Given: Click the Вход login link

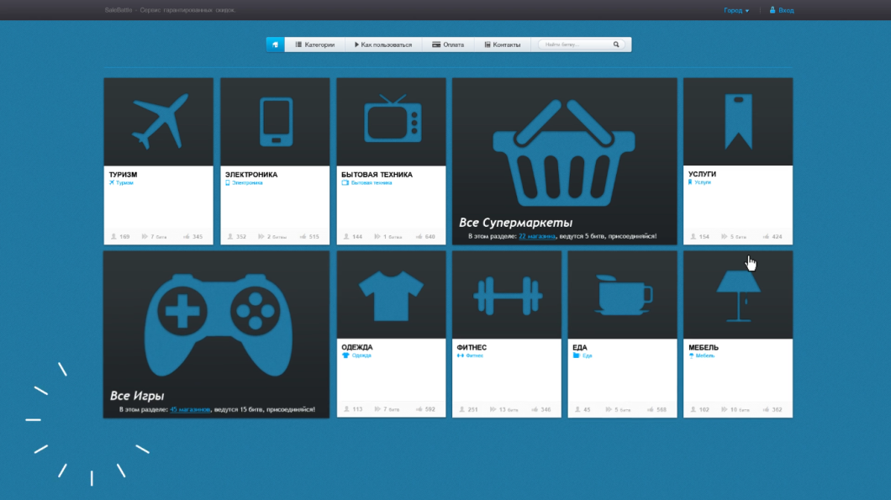Looking at the screenshot, I should pyautogui.click(x=785, y=11).
